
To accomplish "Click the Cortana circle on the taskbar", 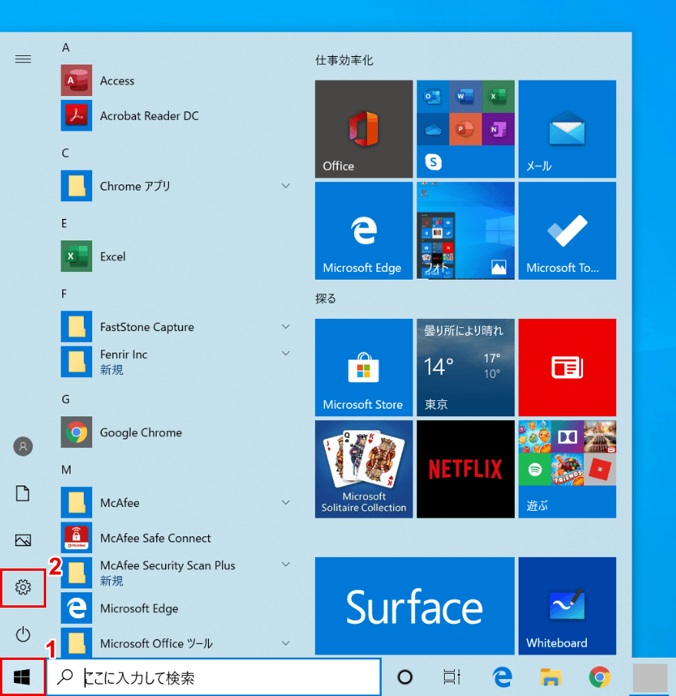I will pos(405,677).
